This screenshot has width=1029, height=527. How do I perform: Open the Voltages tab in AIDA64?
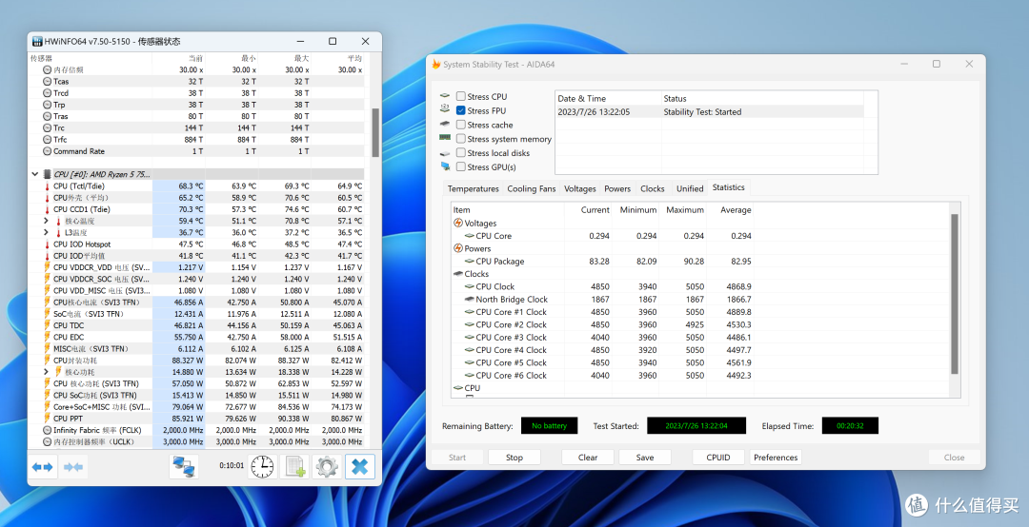(580, 188)
